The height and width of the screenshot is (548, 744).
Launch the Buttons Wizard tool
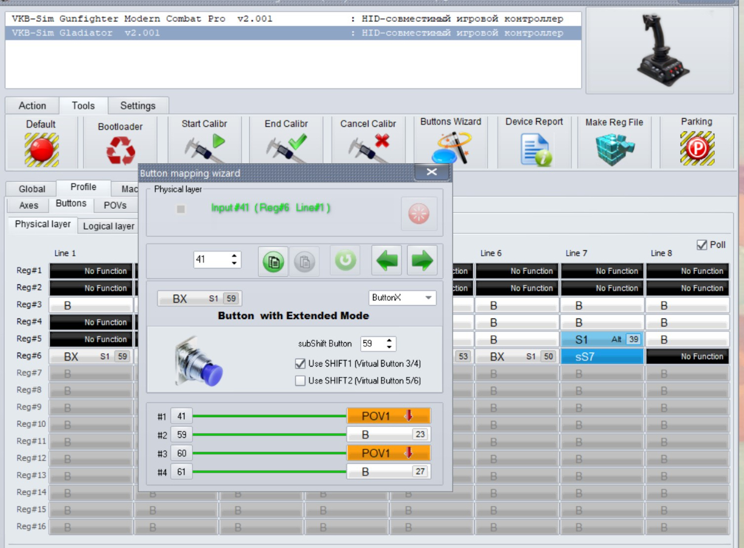pyautogui.click(x=451, y=149)
